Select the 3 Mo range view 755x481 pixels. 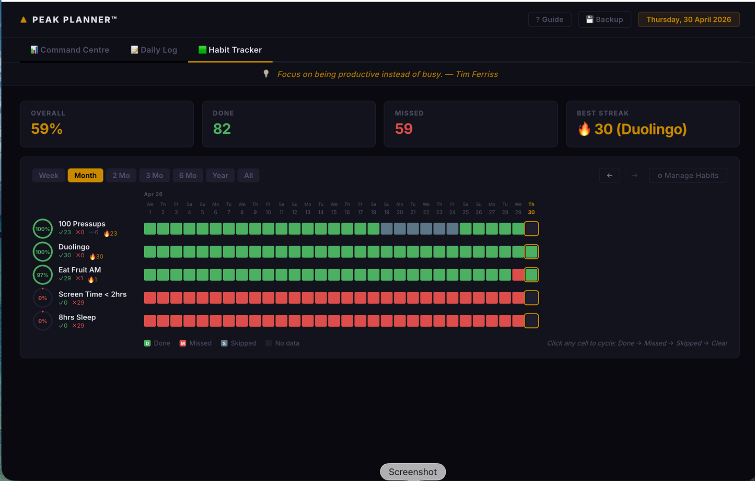tap(154, 175)
